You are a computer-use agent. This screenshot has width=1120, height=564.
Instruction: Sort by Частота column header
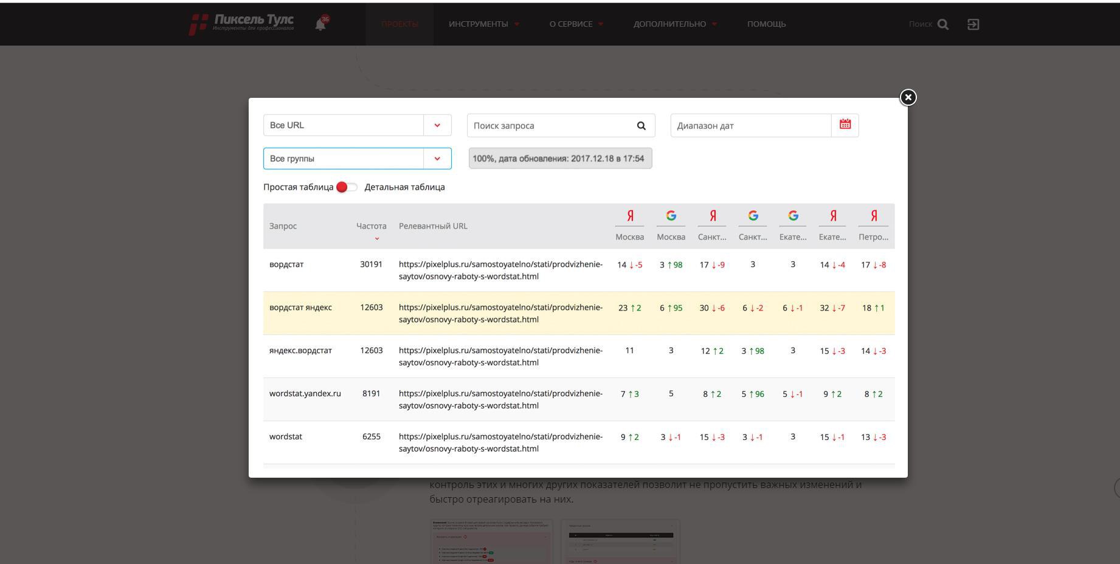tap(372, 226)
